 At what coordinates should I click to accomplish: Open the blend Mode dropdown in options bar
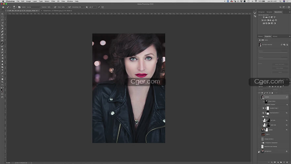[x=34, y=7]
